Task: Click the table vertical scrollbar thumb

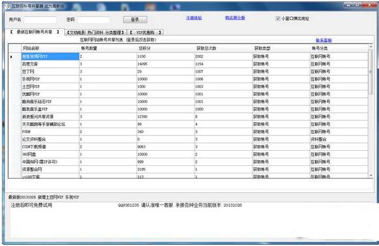Action: coord(371,72)
